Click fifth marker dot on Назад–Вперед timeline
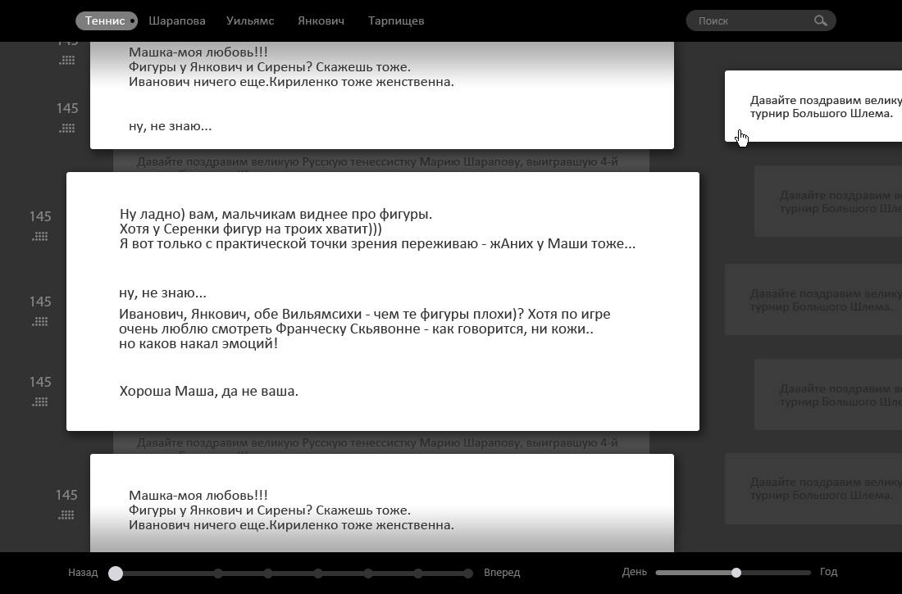The height and width of the screenshot is (594, 902). (368, 574)
